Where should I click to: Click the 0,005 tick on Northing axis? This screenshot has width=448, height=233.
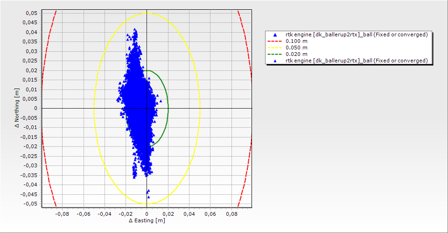(x=30, y=99)
